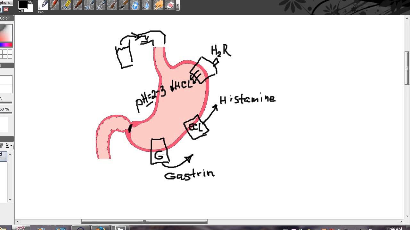This screenshot has height=230, width=410.
Task: Click the brush size slider
Action: [x=6, y=103]
